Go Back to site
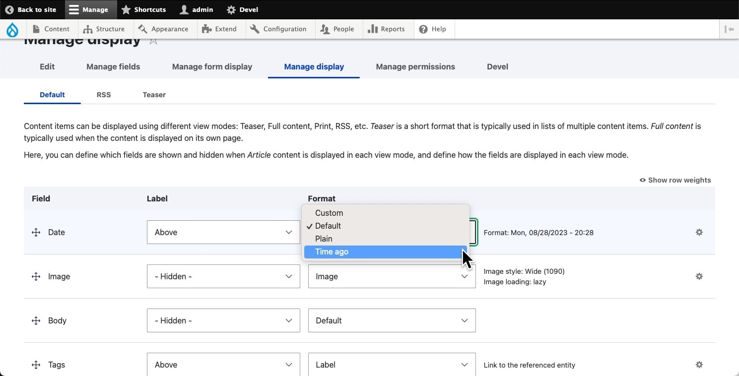 click(x=31, y=9)
